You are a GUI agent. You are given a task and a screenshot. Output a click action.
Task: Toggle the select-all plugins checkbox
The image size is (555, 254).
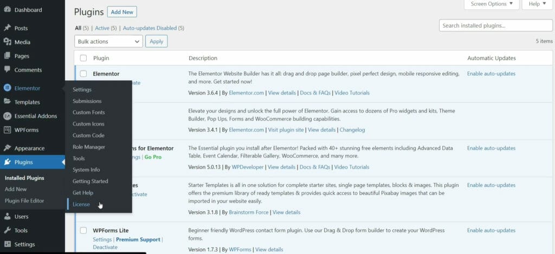(x=83, y=58)
